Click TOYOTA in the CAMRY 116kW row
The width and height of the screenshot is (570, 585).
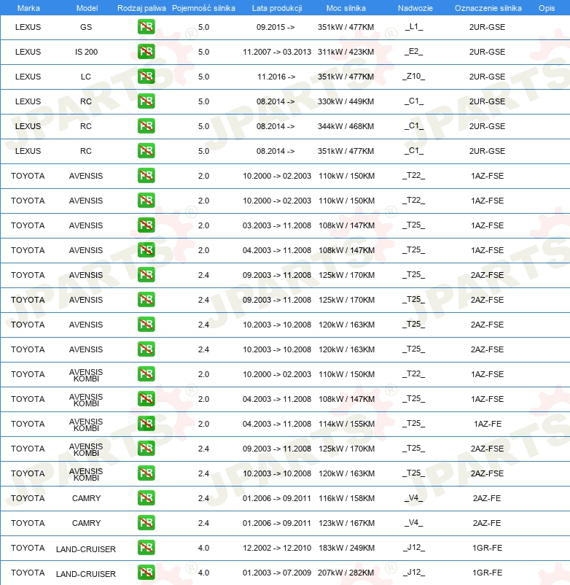point(28,498)
